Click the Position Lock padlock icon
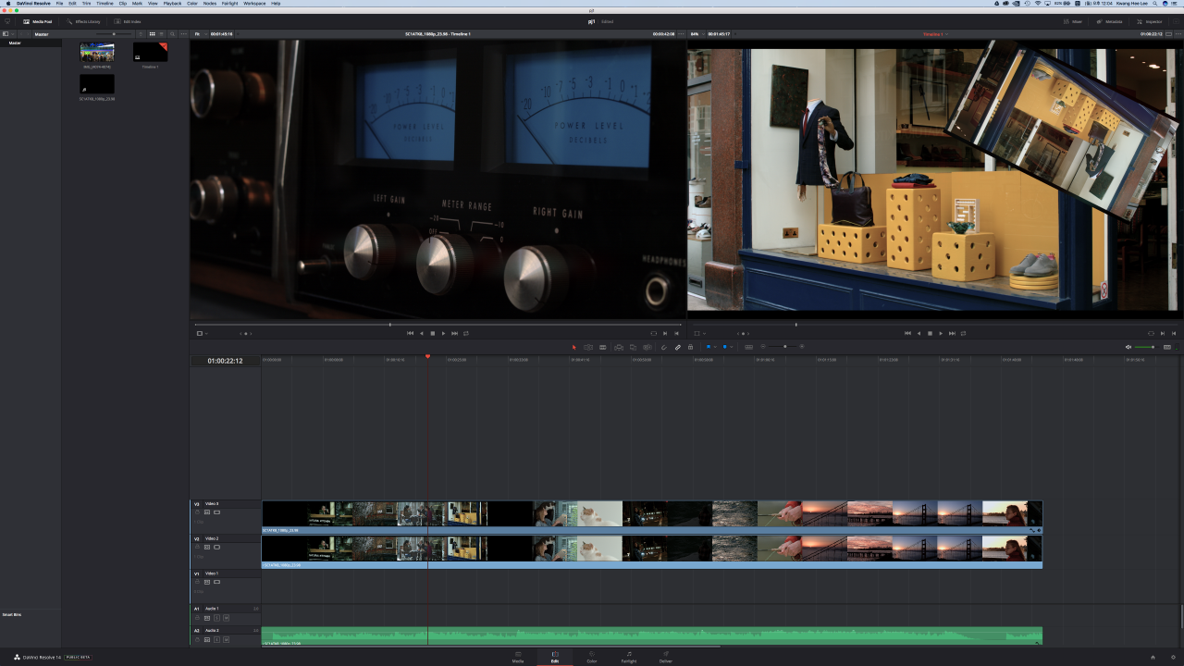The width and height of the screenshot is (1184, 666). (x=690, y=347)
